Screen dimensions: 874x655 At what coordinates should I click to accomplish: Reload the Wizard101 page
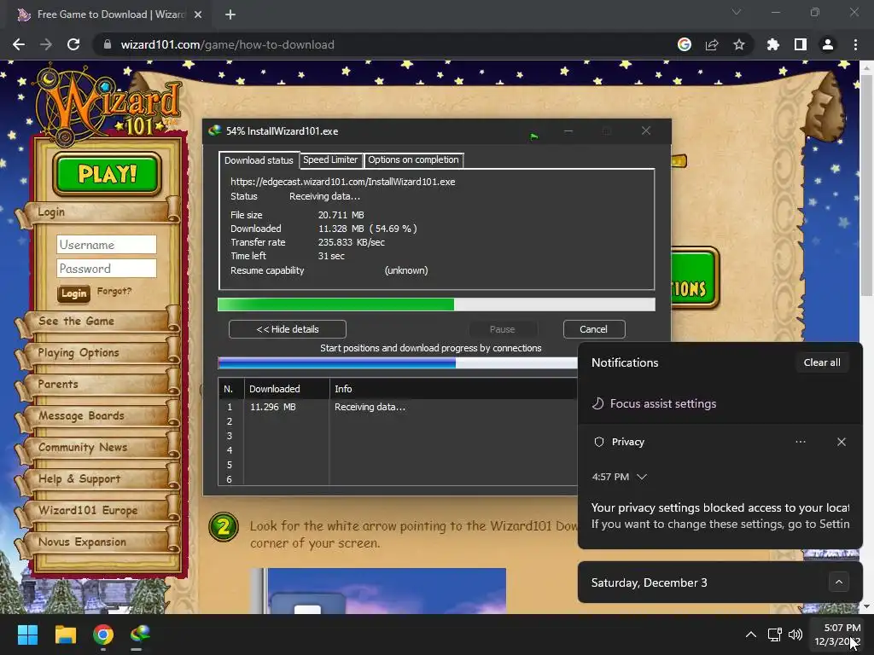pyautogui.click(x=73, y=44)
